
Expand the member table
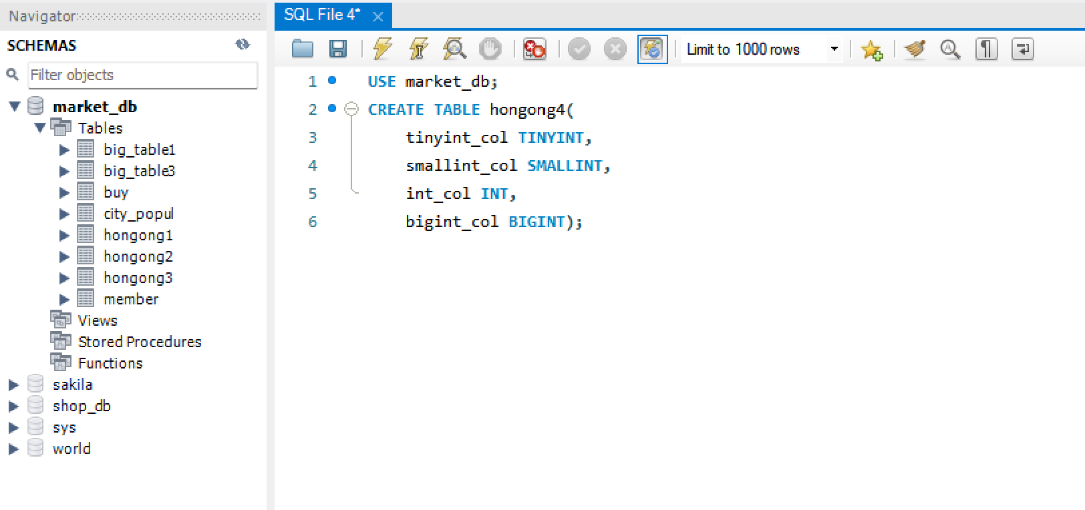click(64, 299)
